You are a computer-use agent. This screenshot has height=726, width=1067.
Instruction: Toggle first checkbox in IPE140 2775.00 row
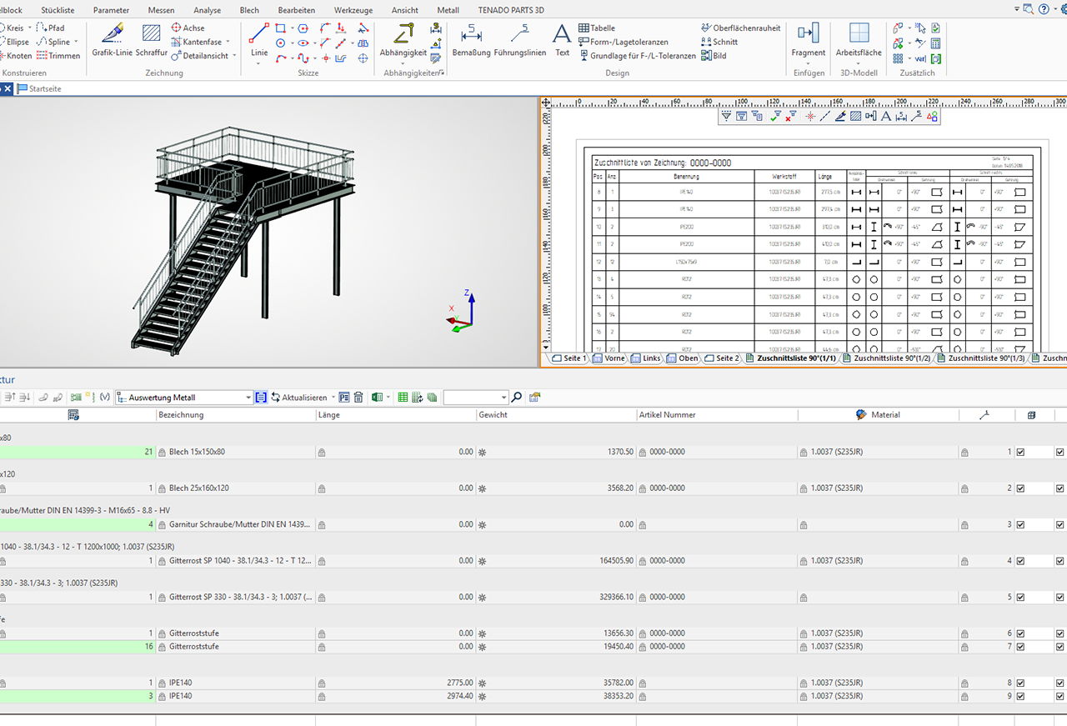pyautogui.click(x=1020, y=683)
